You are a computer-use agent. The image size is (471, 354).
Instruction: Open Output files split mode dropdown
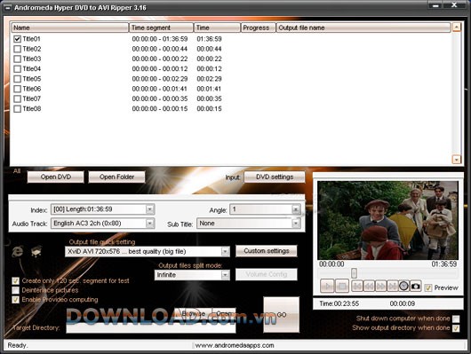coord(225,274)
